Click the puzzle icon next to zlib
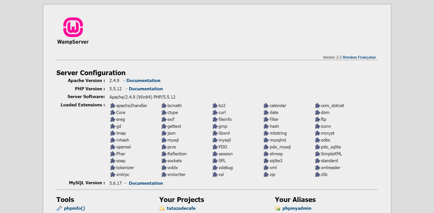Image resolution: width=434 pixels, height=213 pixels. 317,175
